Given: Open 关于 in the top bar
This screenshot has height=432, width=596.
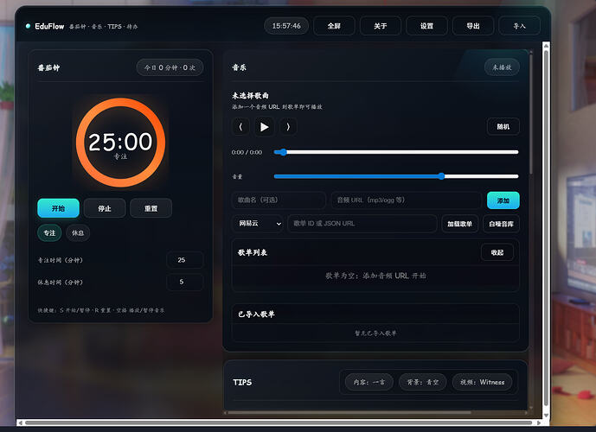Looking at the screenshot, I should pyautogui.click(x=381, y=26).
